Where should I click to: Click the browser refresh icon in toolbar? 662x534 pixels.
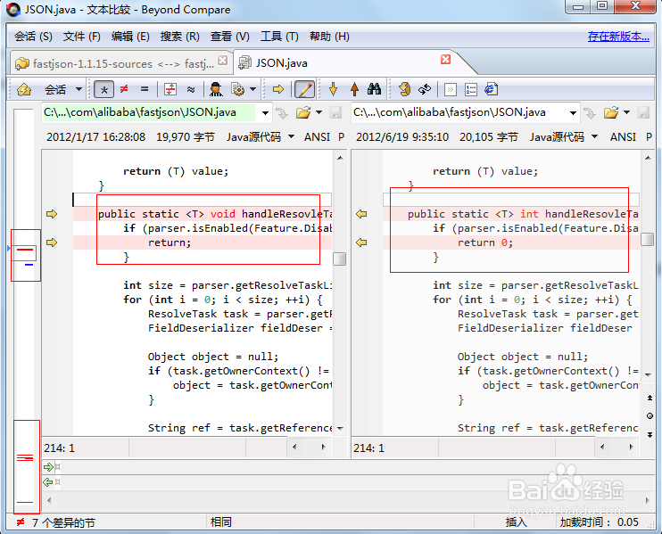pos(491,89)
